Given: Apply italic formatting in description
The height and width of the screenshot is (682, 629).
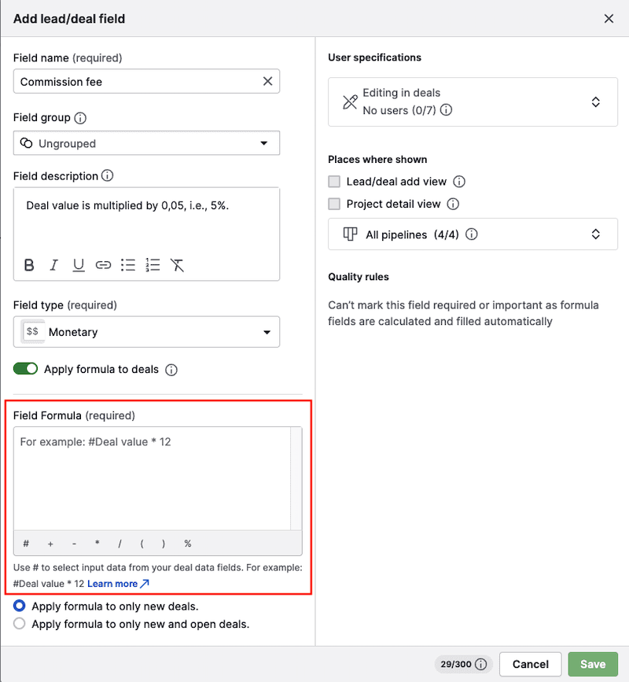Looking at the screenshot, I should click(x=53, y=265).
